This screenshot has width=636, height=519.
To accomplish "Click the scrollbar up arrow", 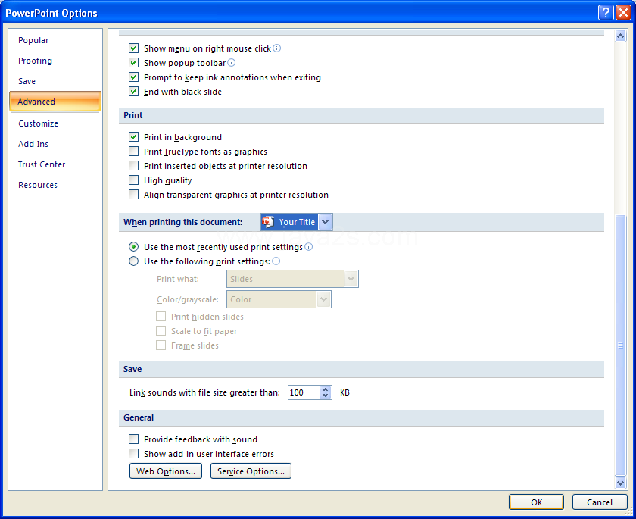I will (x=620, y=36).
